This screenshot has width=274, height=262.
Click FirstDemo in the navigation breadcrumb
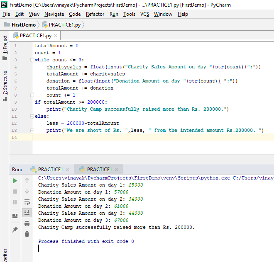[x=24, y=25]
